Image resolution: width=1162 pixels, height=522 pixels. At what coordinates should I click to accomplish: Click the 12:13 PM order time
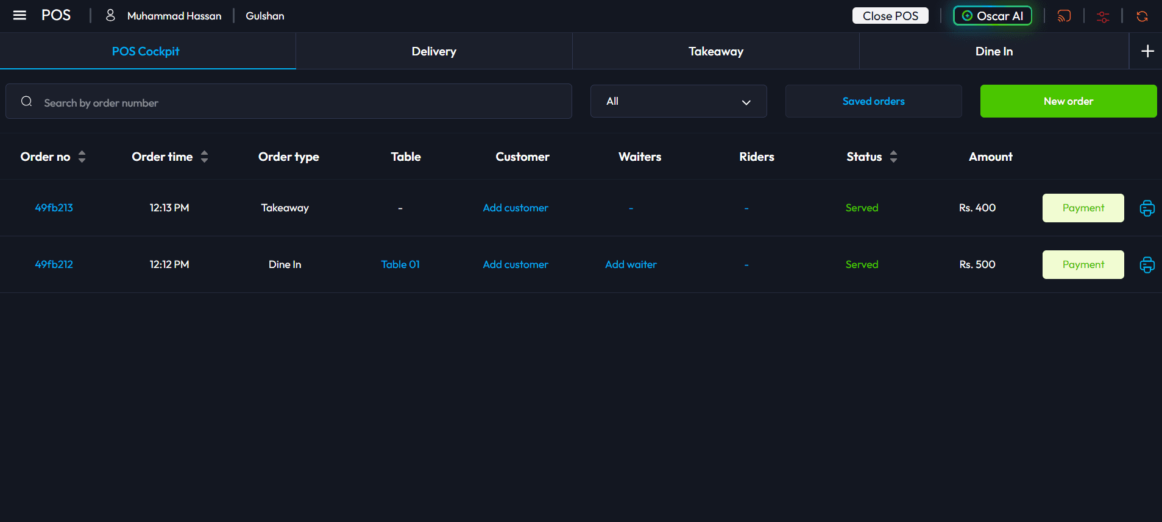pyautogui.click(x=169, y=208)
